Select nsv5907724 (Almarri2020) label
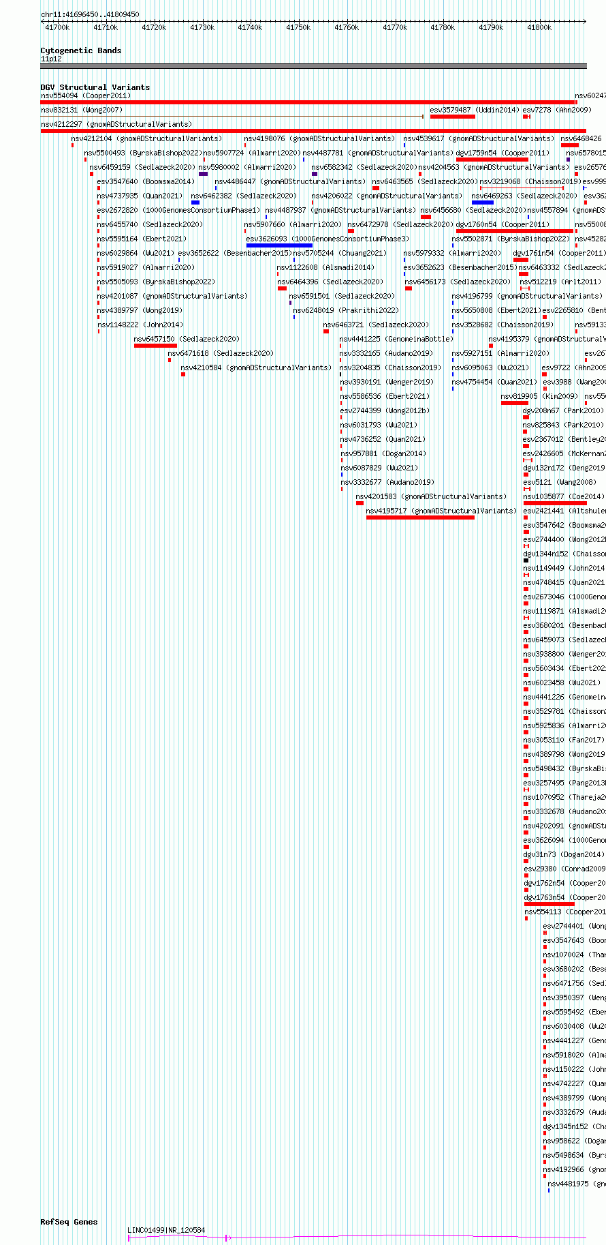This screenshot has height=1245, width=606. click(x=252, y=153)
